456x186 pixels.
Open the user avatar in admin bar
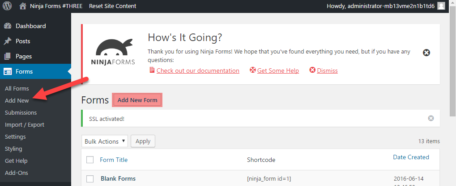click(441, 6)
